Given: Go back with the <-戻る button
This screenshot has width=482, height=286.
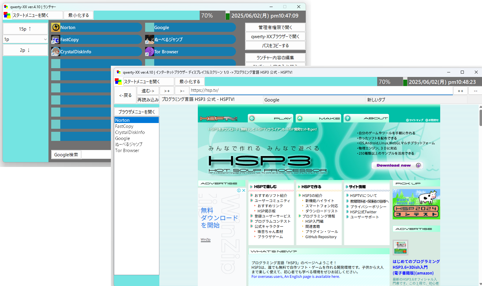Looking at the screenshot, I should click(125, 95).
